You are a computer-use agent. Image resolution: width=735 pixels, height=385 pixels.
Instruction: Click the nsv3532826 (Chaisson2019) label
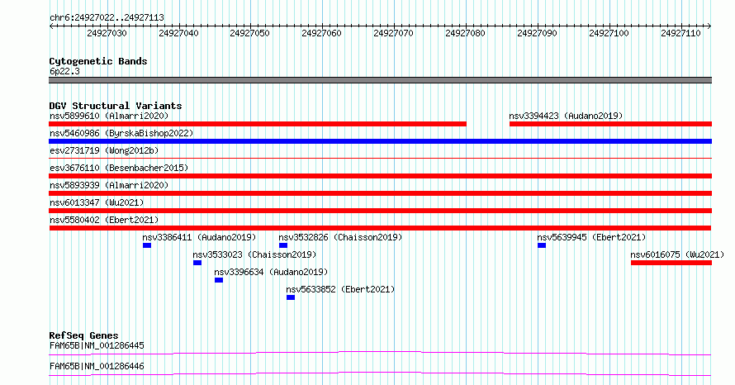point(340,237)
